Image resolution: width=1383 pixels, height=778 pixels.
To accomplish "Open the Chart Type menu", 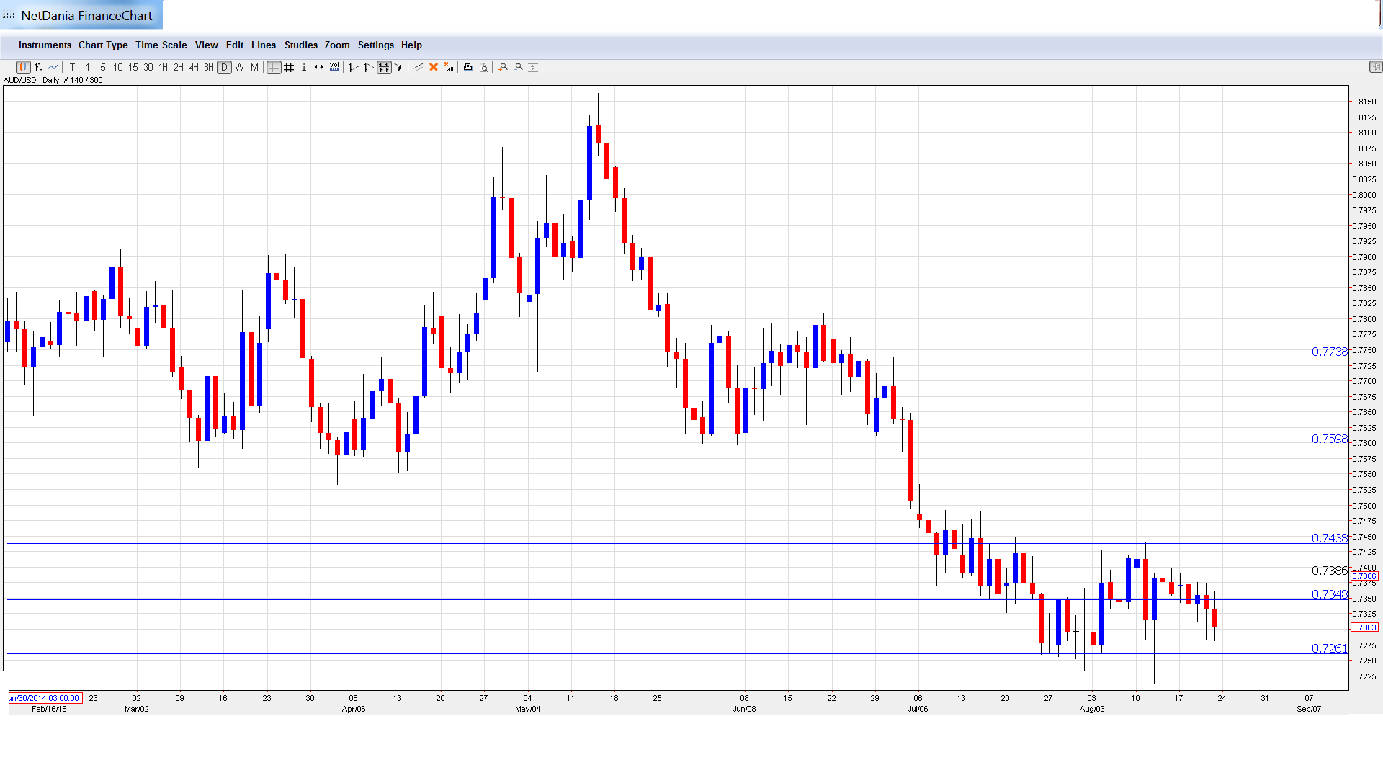I will 103,45.
